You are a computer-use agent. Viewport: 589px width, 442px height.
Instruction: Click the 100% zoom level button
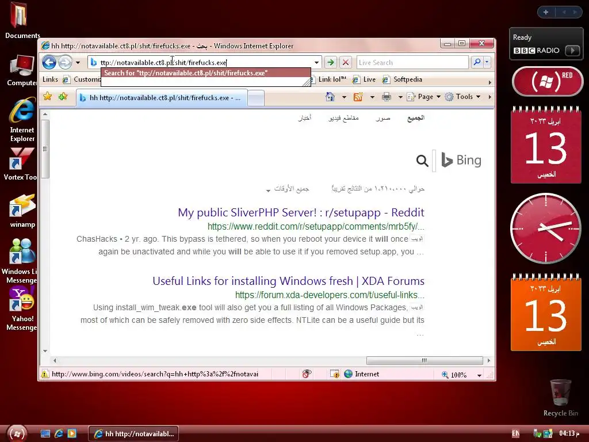pyautogui.click(x=454, y=375)
